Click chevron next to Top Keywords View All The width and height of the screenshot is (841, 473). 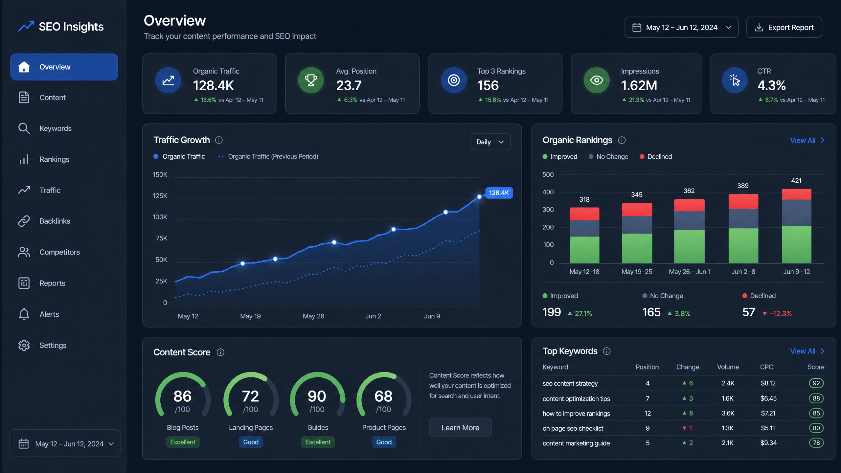(x=823, y=351)
